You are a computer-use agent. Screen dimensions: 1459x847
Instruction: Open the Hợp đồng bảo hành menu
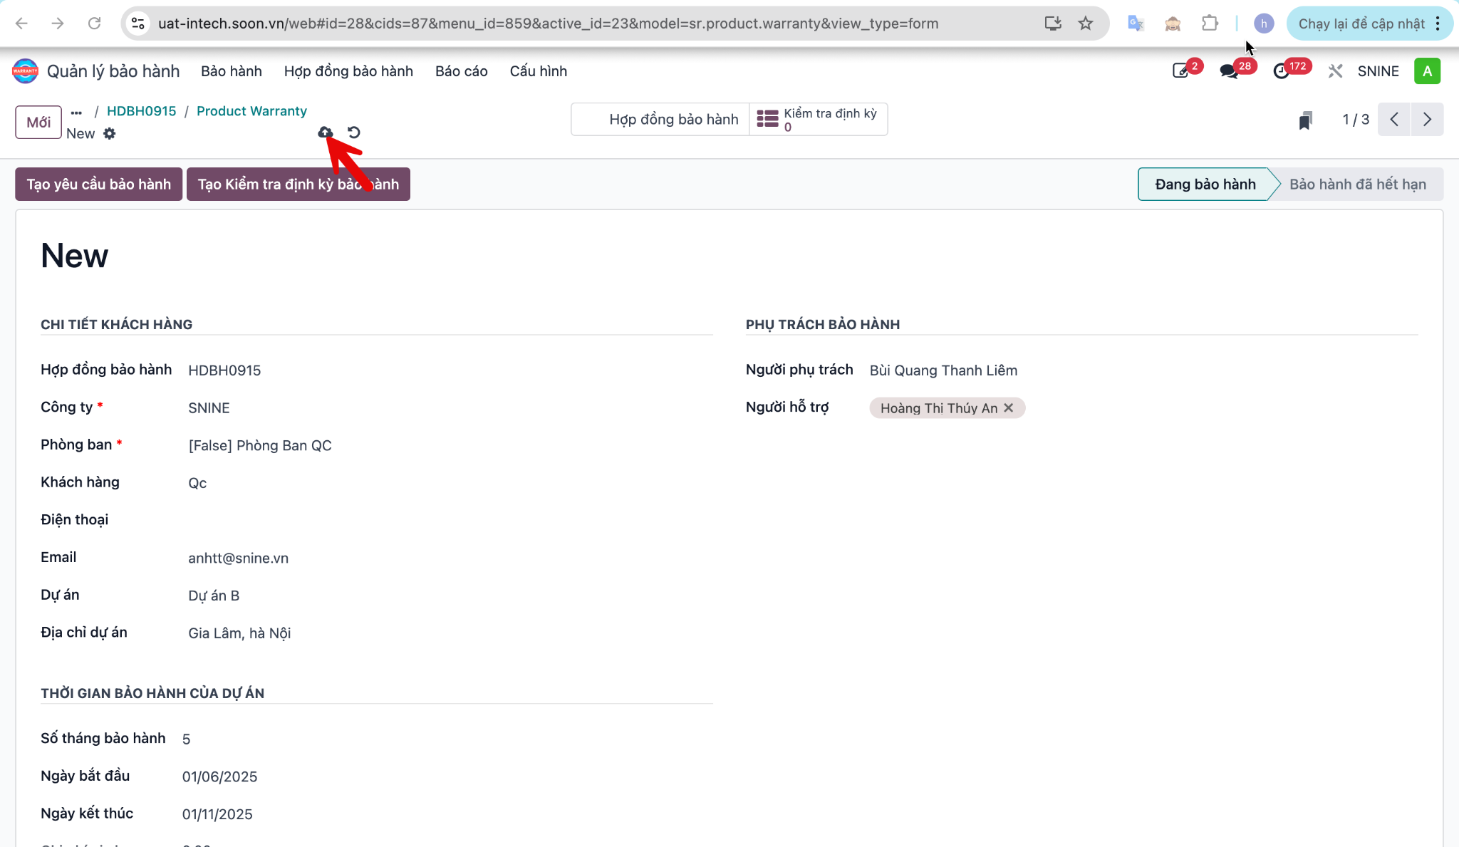tap(348, 71)
